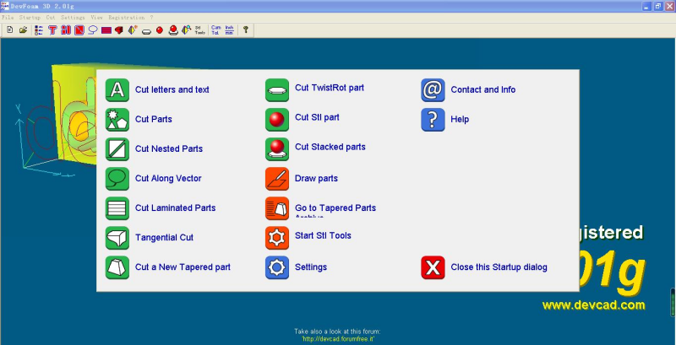
Task: Click 'Close this Startup dialog' red X
Action: click(x=433, y=267)
